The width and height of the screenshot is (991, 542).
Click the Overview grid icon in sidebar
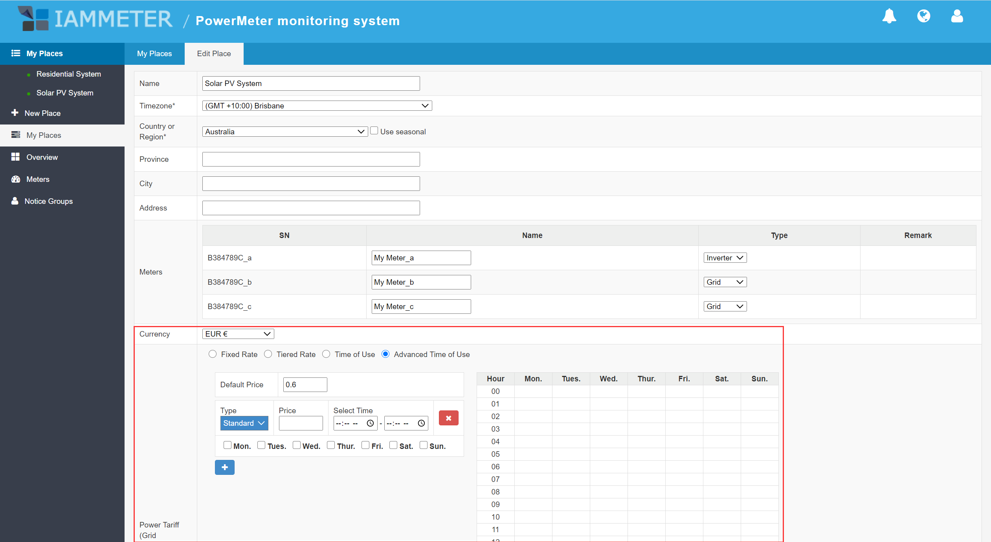[x=16, y=157]
